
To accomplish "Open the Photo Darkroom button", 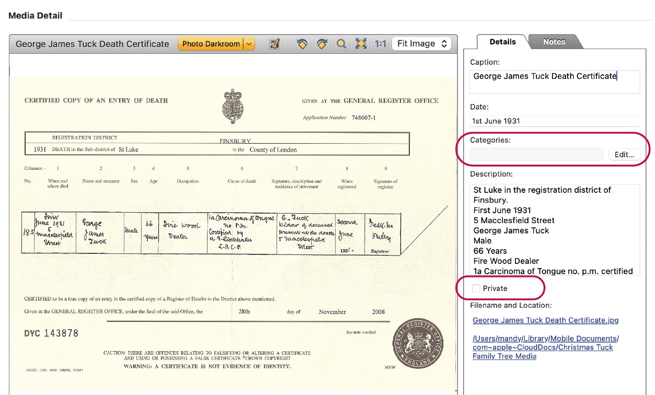I will tap(211, 44).
